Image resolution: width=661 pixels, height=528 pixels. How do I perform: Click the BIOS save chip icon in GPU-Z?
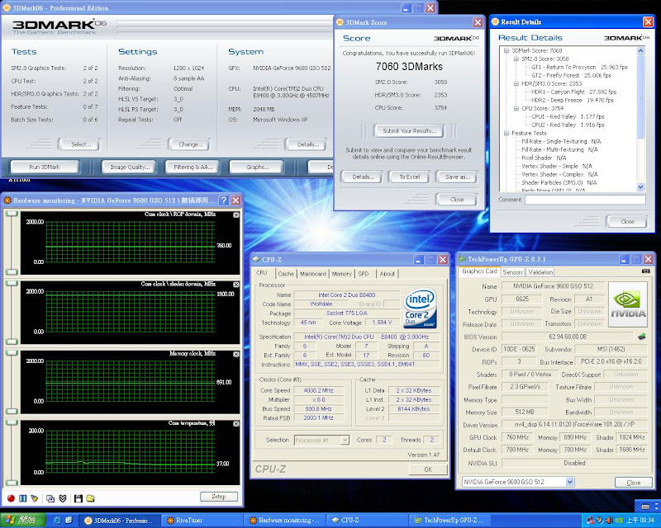642,337
